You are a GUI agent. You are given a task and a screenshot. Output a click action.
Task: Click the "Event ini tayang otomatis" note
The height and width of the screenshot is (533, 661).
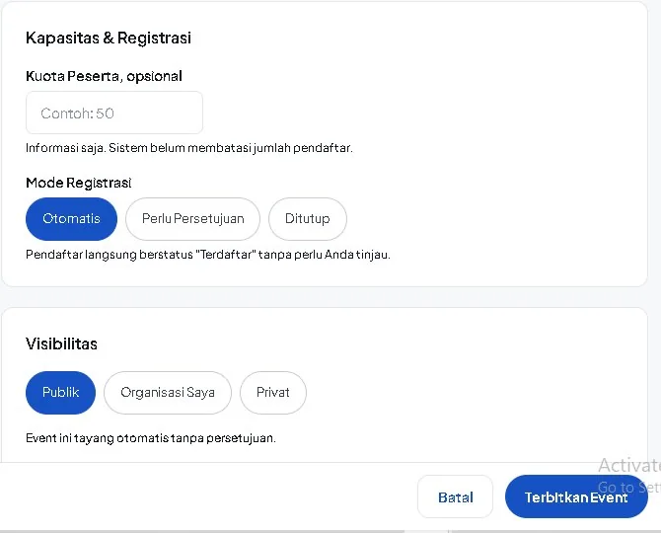click(151, 438)
